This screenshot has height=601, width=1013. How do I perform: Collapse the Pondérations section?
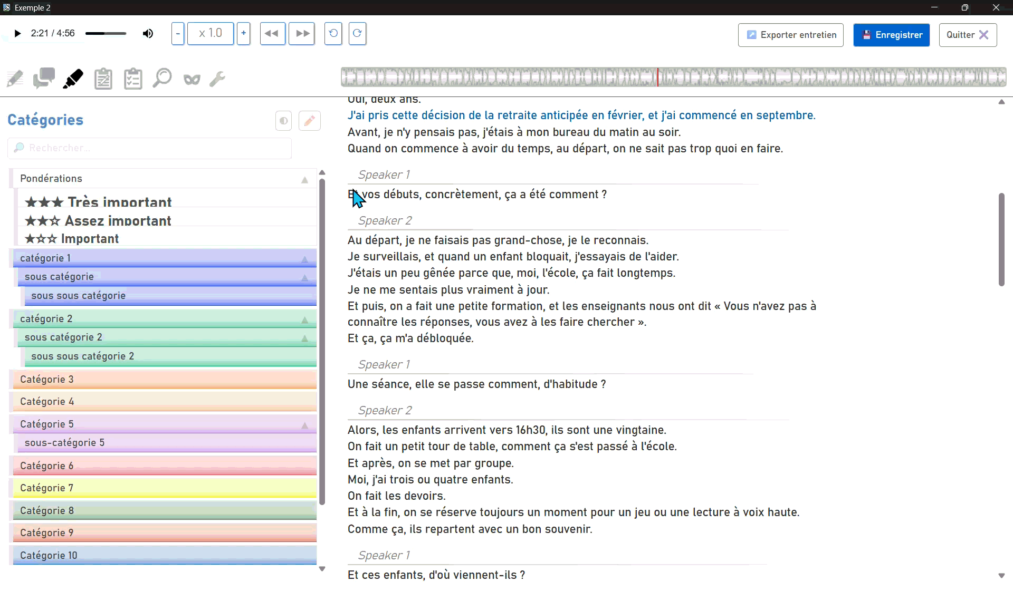304,180
